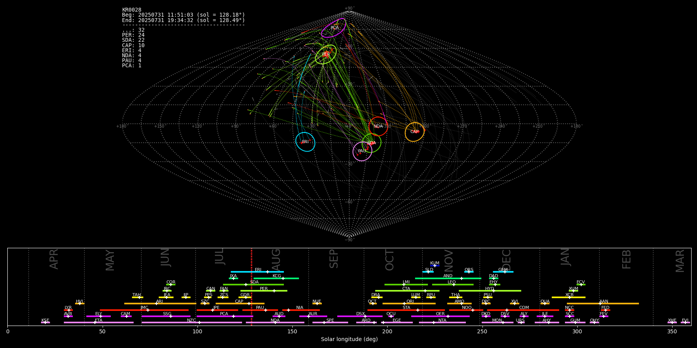697x348 pixels.
Task: Select the PER radiant circle on the sky map
Action: tap(326, 55)
